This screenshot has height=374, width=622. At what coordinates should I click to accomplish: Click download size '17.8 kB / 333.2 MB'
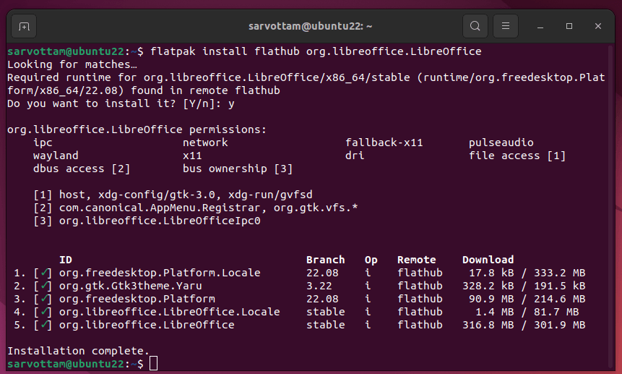click(527, 273)
